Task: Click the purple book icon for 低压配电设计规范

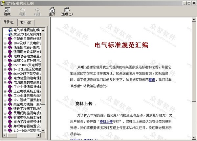Action: click(10, 47)
